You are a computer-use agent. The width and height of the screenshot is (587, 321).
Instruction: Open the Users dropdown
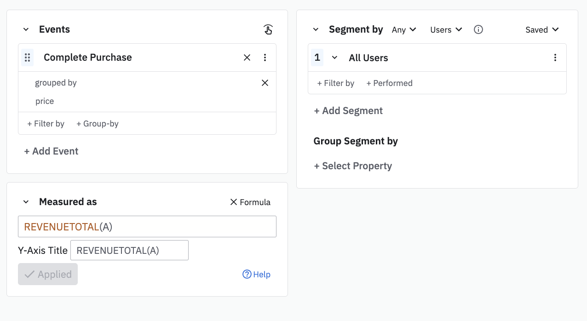coord(446,30)
